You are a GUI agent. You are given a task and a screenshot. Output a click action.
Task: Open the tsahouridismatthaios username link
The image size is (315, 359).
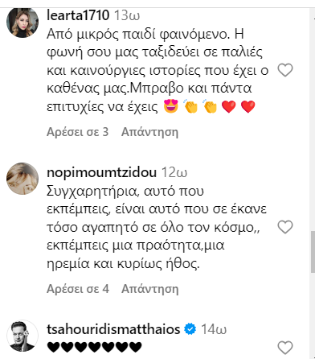(113, 329)
